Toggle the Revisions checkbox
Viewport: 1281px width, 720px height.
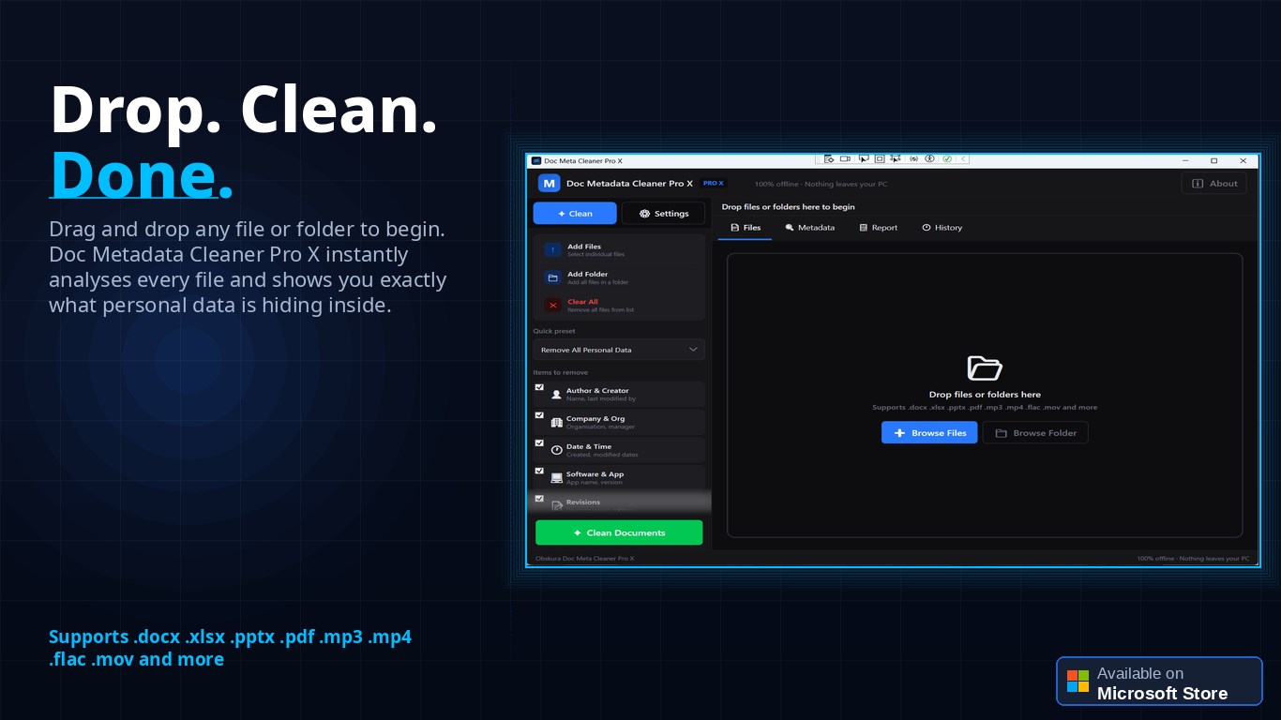(x=539, y=499)
